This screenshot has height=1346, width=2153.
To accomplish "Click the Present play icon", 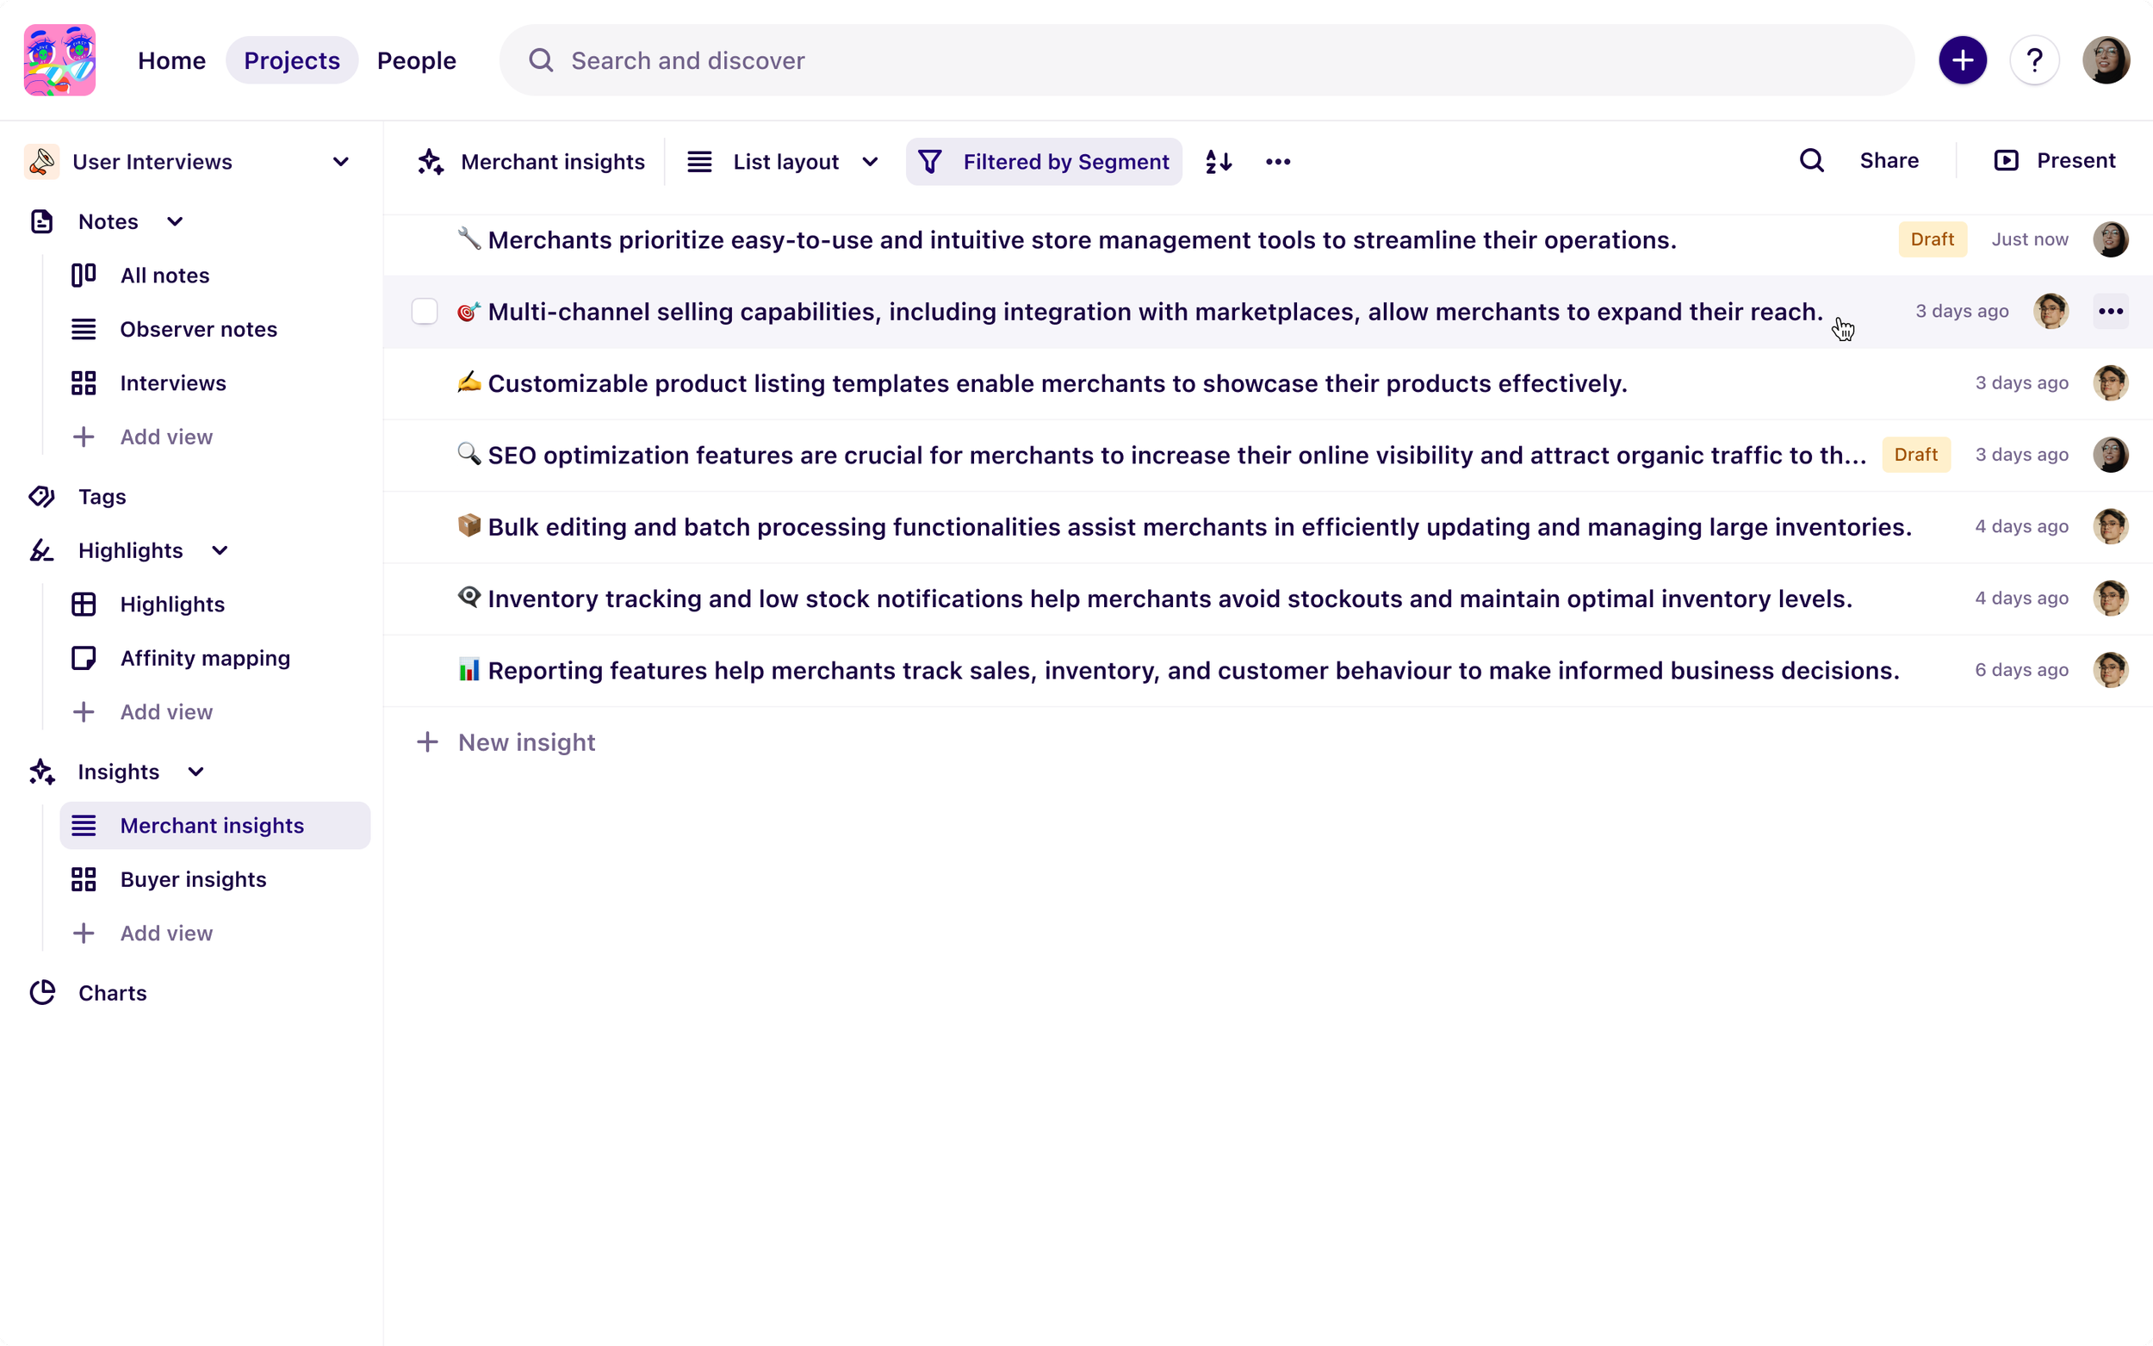I will (x=2006, y=160).
